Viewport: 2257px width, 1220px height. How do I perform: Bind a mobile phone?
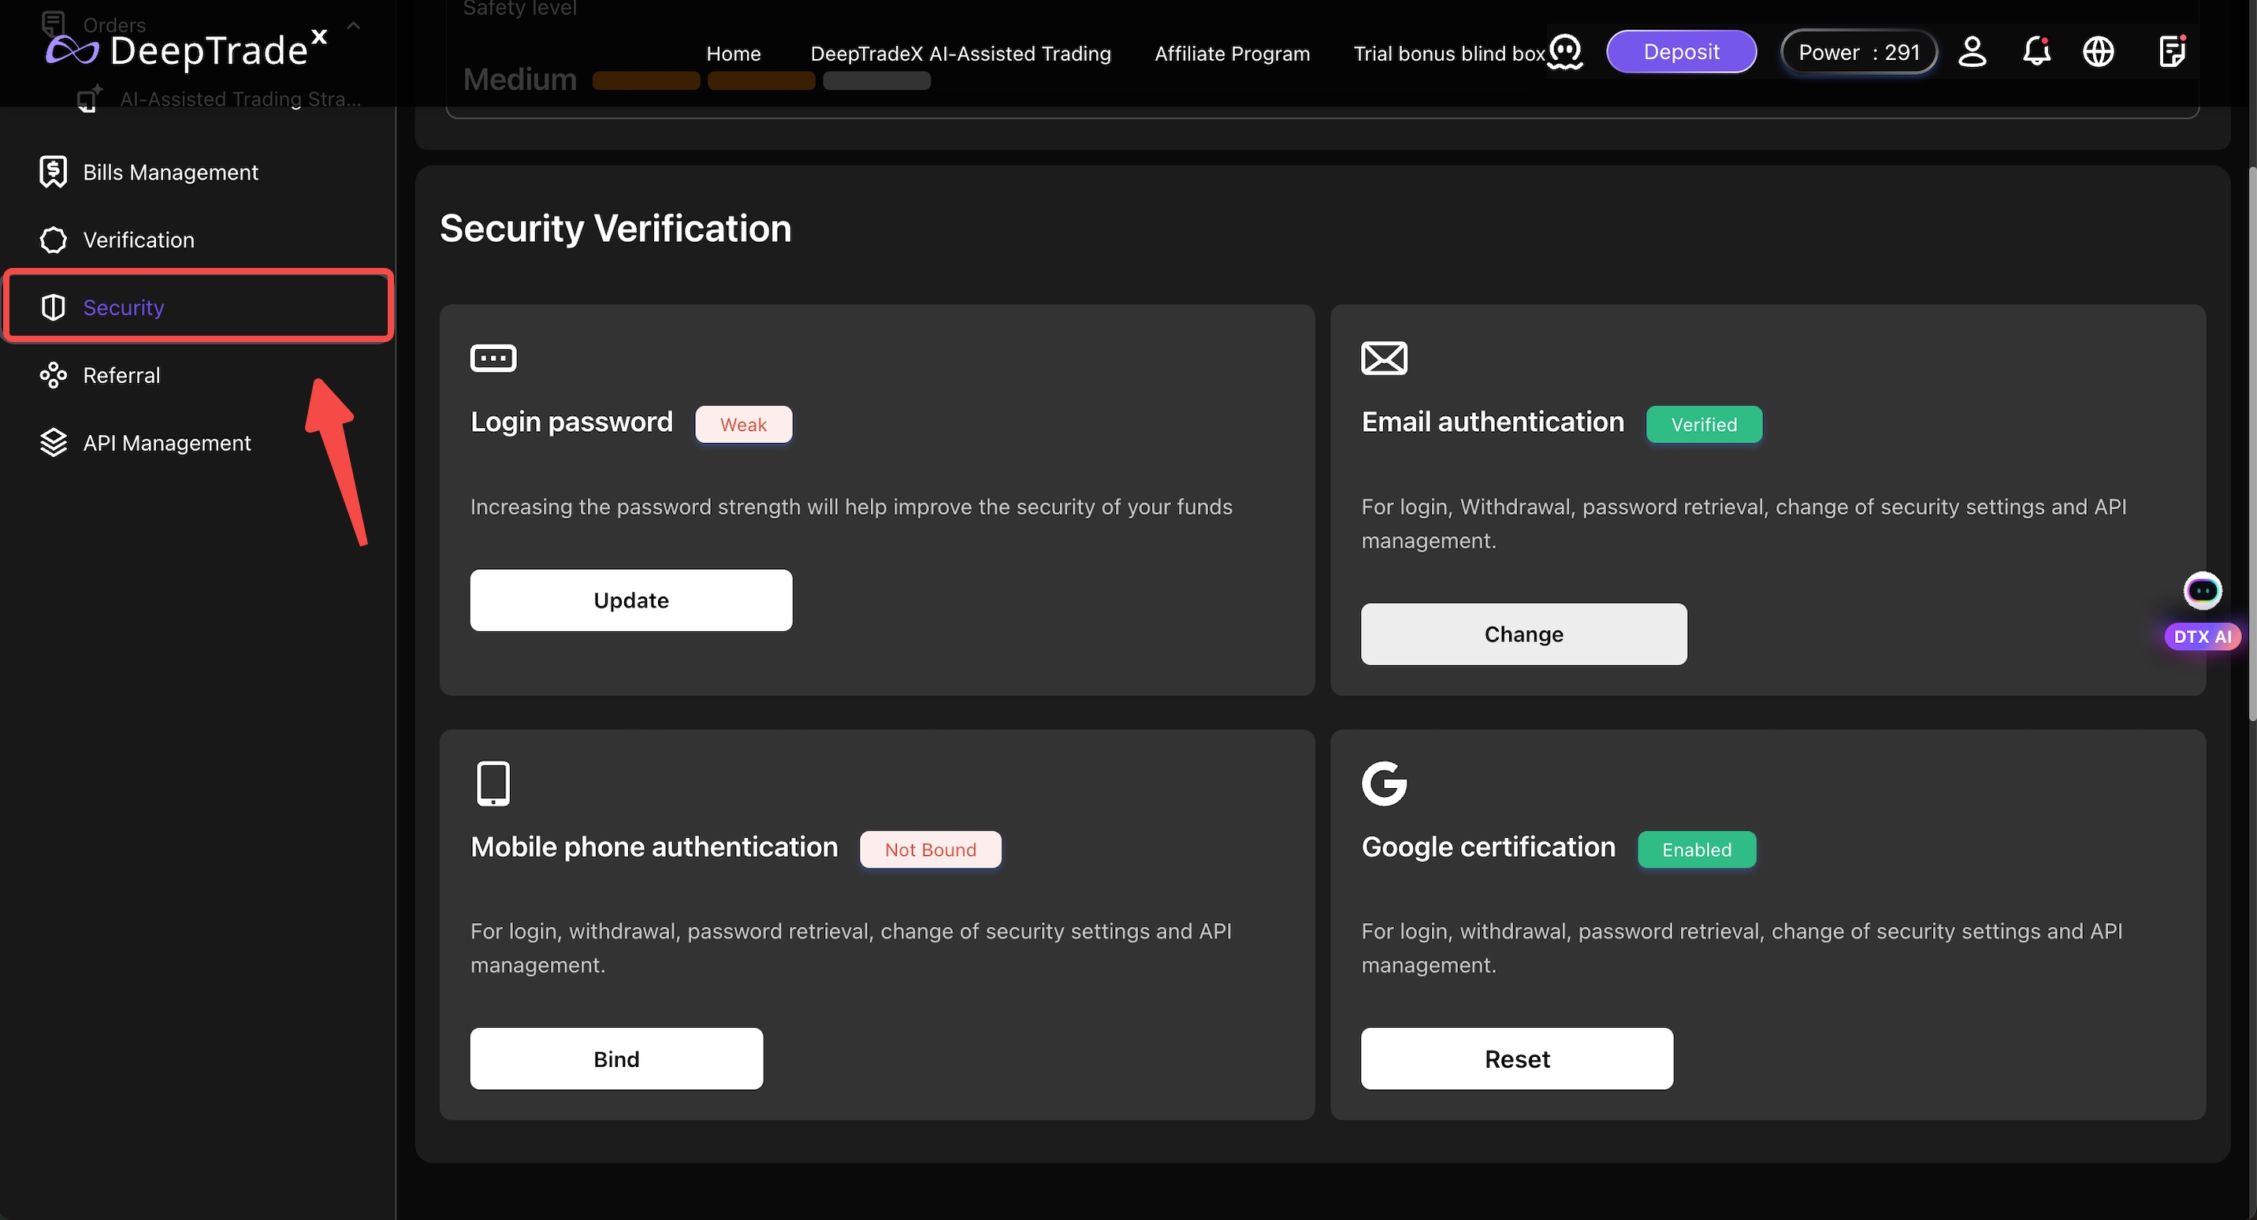616,1058
